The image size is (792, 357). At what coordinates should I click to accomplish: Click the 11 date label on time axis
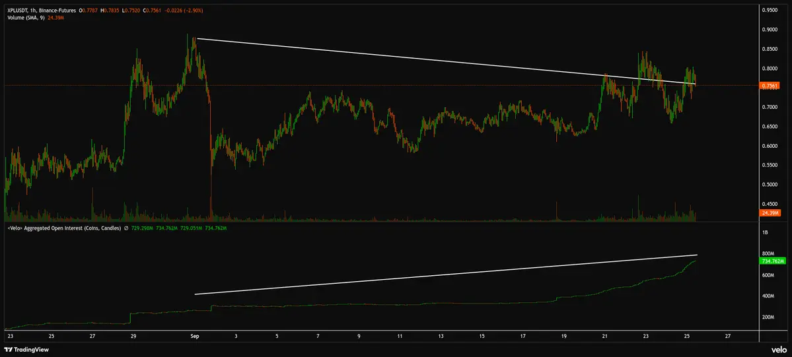[400, 335]
